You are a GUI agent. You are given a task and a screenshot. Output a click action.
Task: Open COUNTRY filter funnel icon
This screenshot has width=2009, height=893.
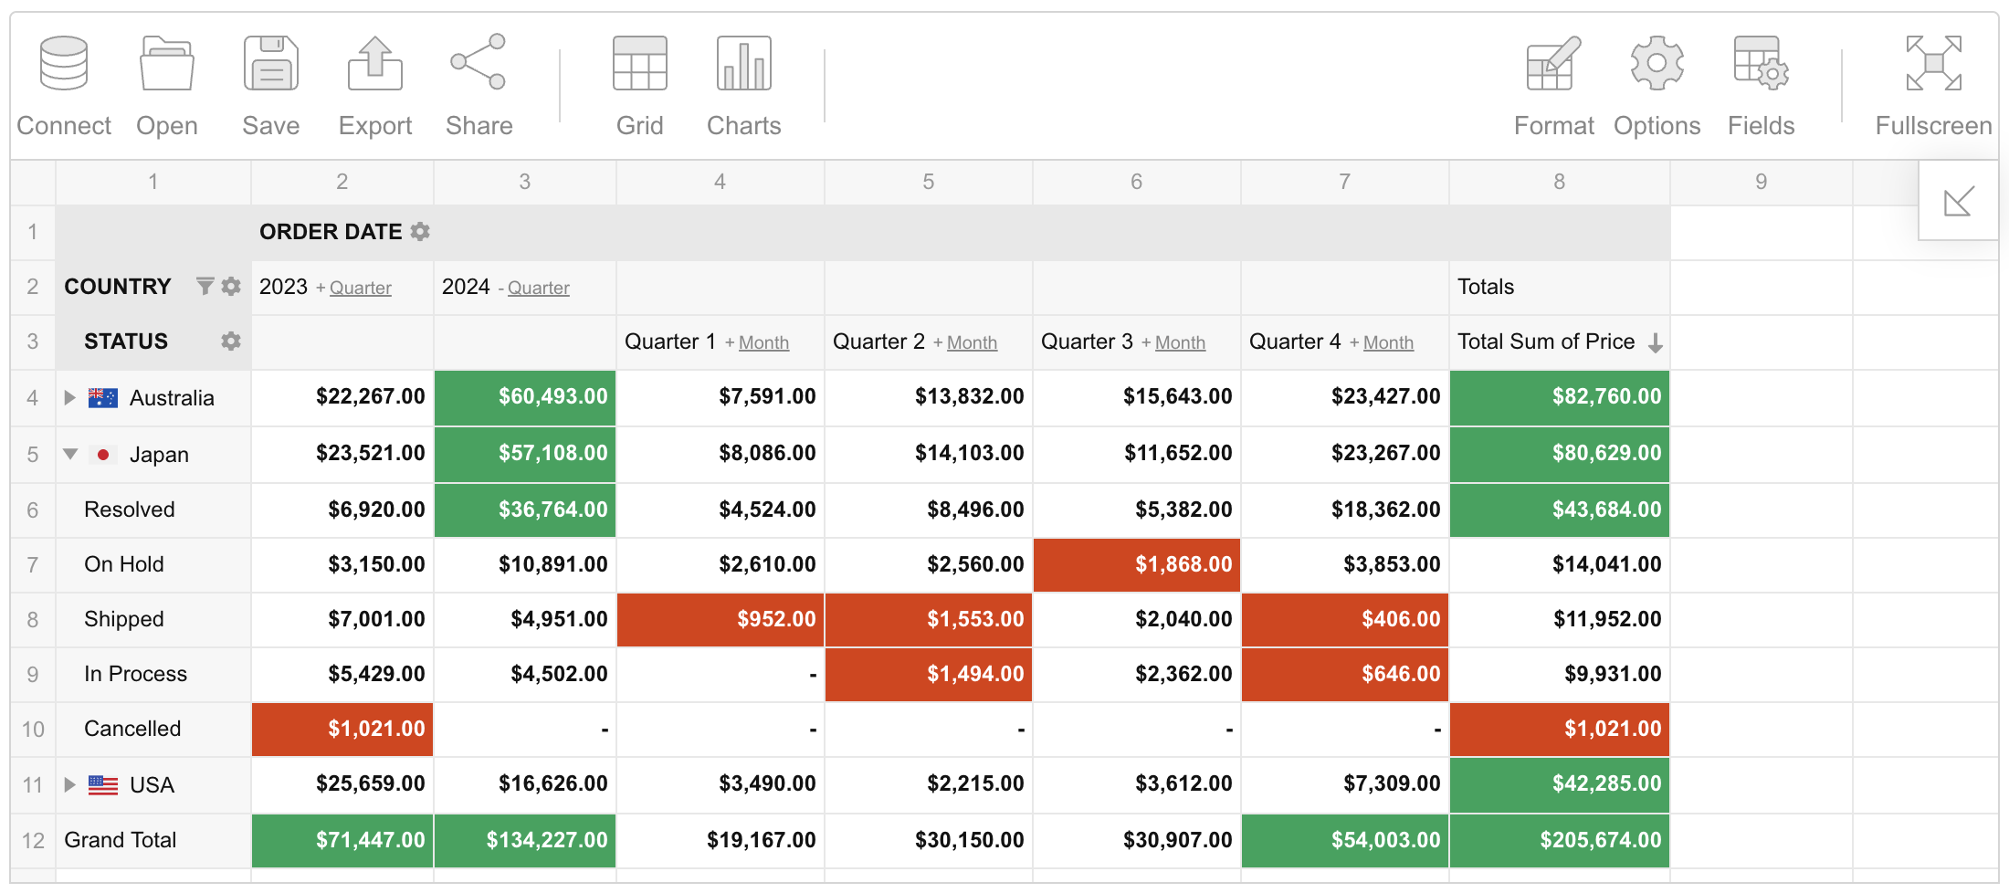click(205, 287)
